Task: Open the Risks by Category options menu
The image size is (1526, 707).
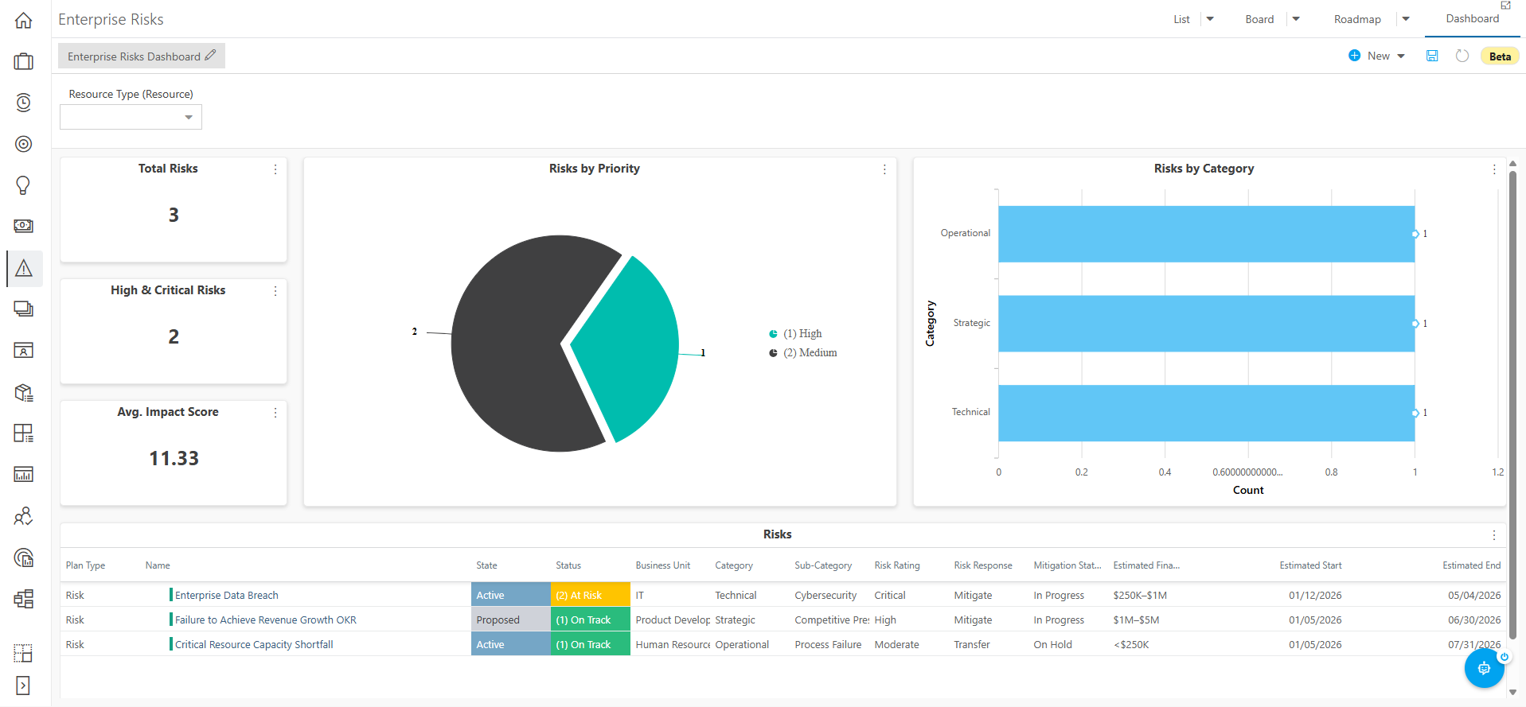Action: coord(1494,169)
